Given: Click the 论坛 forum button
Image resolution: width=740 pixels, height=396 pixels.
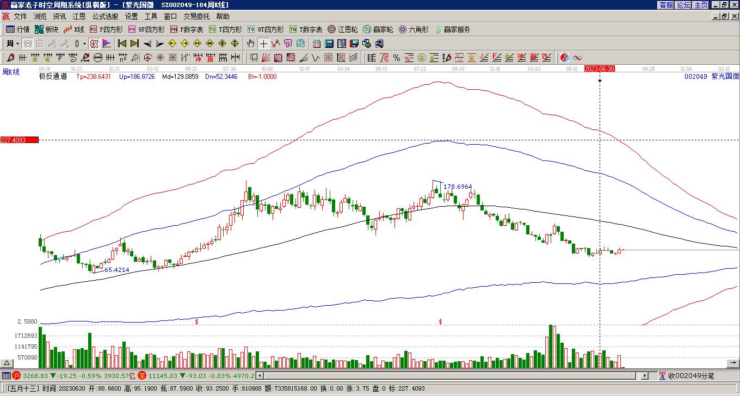Looking at the screenshot, I should [683, 5].
